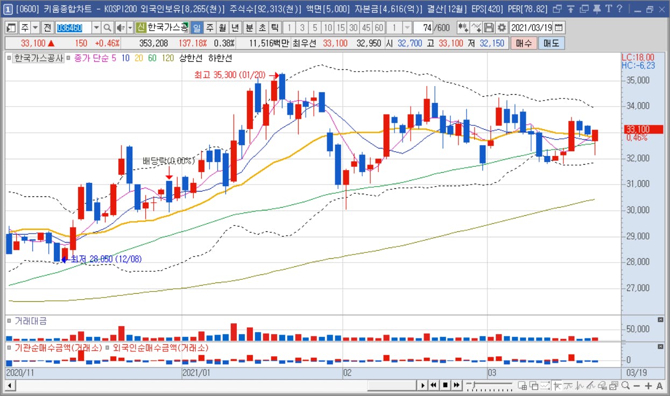Click the horizontal scrollbar left arrow

point(9,385)
